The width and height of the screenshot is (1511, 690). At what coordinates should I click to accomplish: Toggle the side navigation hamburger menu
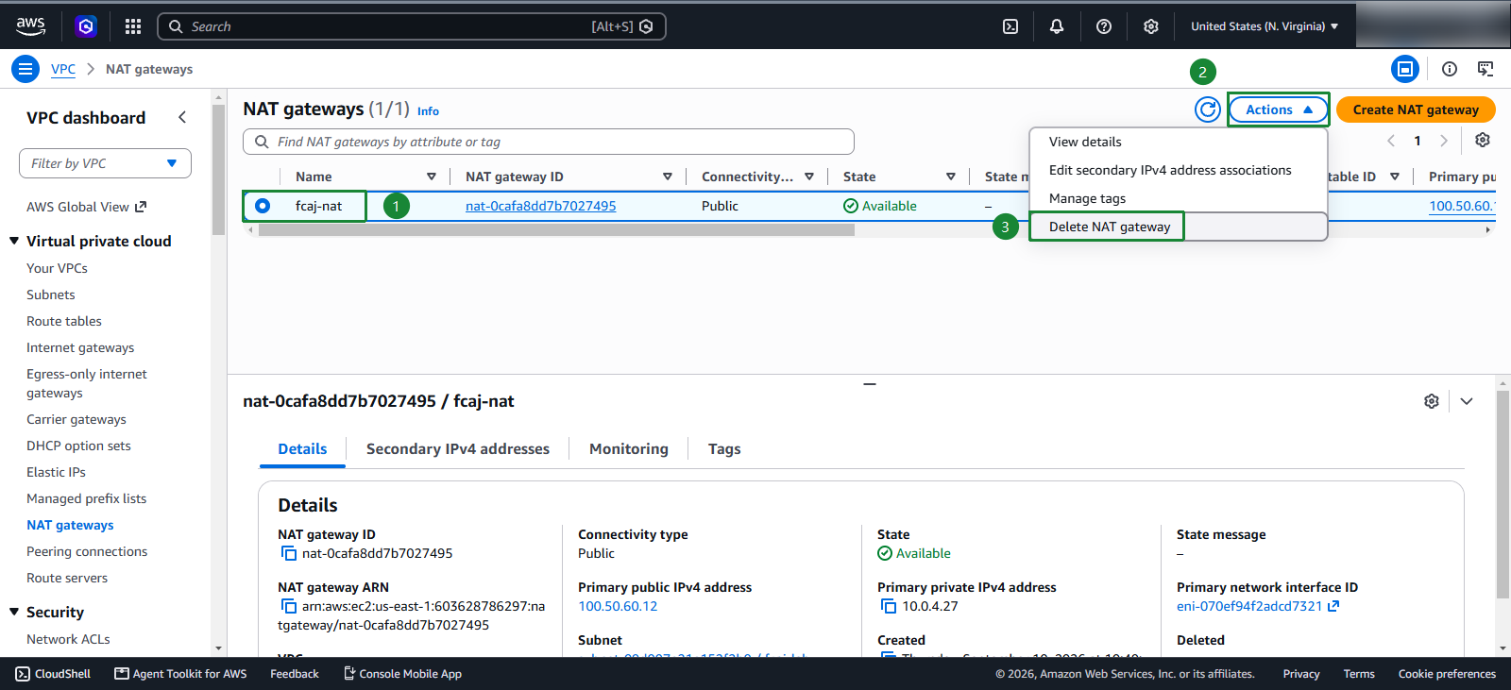25,69
